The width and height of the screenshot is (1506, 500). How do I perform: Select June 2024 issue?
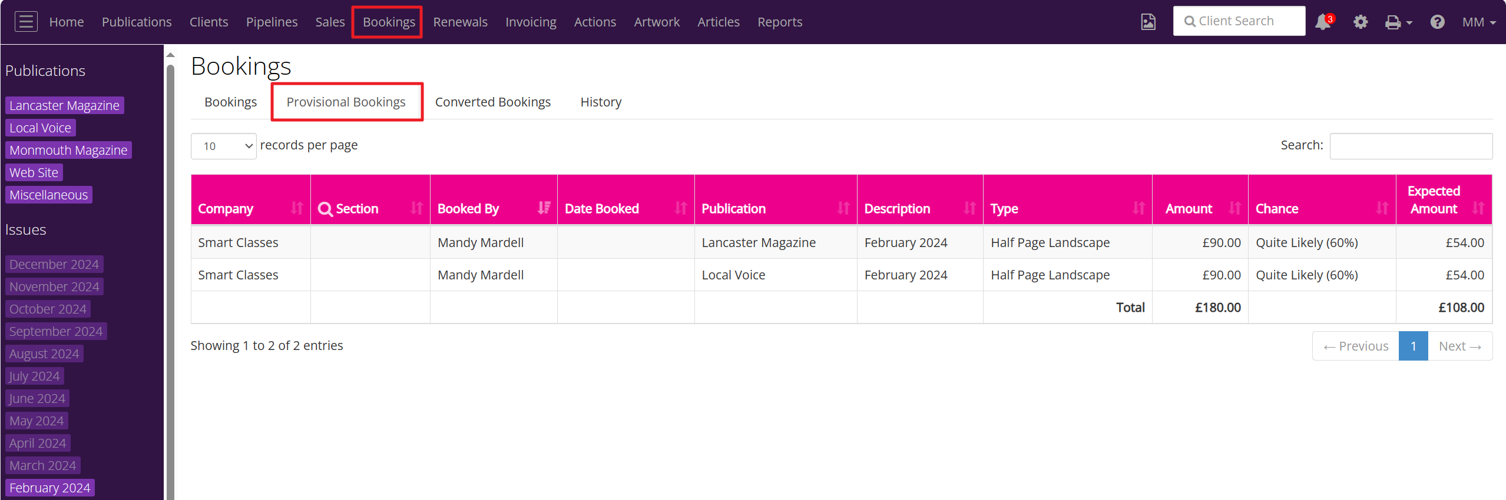[37, 398]
